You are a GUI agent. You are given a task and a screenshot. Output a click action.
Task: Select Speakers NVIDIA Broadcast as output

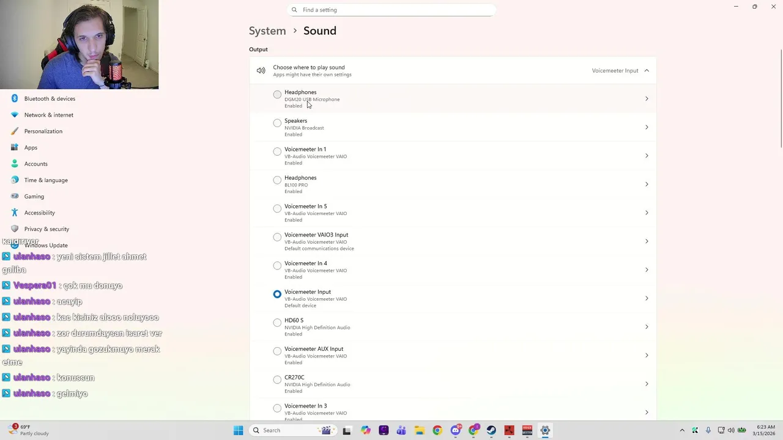(x=277, y=123)
